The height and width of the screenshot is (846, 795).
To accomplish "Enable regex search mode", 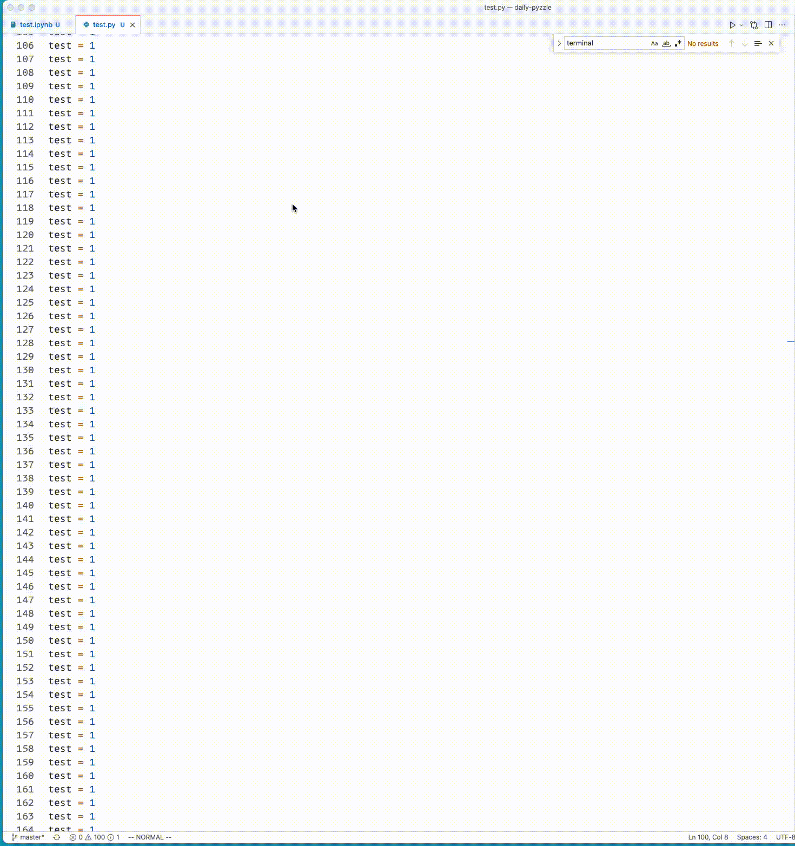I will coord(678,43).
